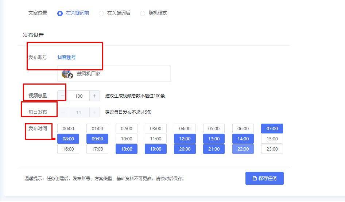This screenshot has height=202, width=345.
Task: Toggle the 05:00 publish time
Action: pos(214,128)
